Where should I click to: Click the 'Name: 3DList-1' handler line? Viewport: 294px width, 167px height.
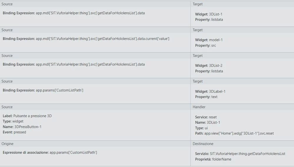pos(207,122)
